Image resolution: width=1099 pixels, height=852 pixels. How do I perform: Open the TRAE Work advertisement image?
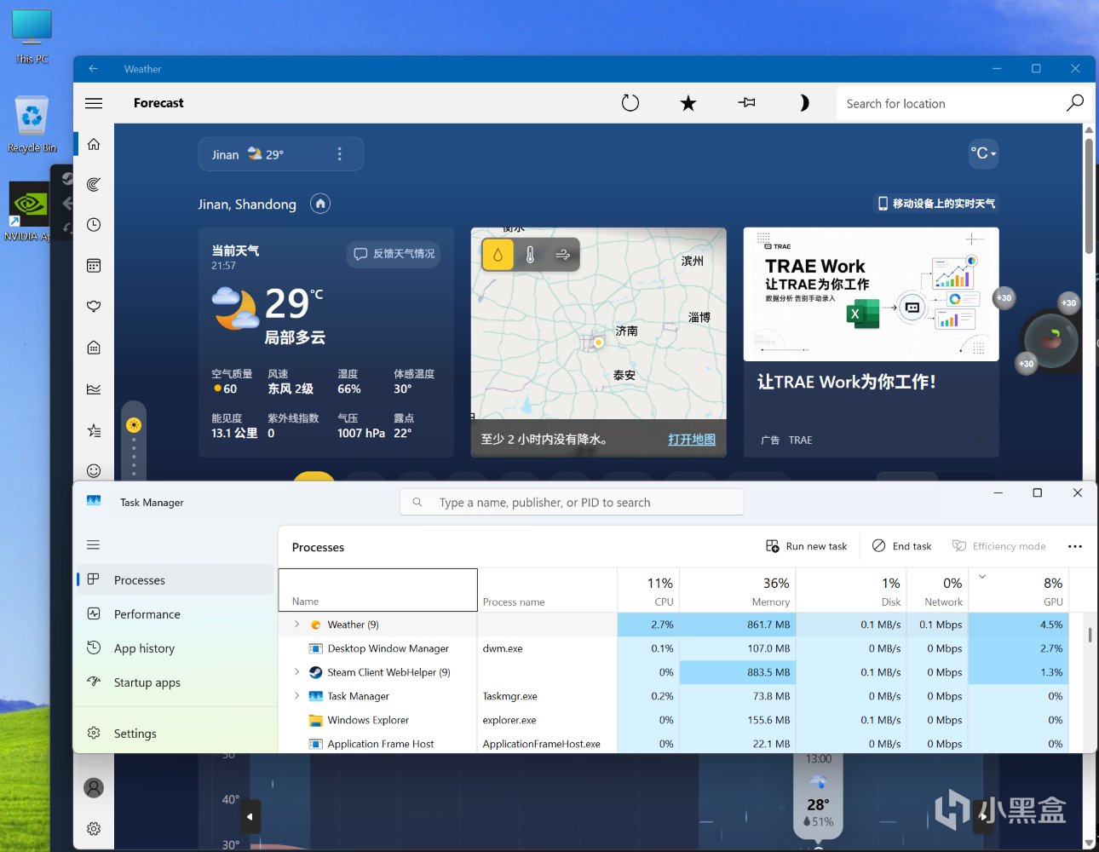[871, 294]
